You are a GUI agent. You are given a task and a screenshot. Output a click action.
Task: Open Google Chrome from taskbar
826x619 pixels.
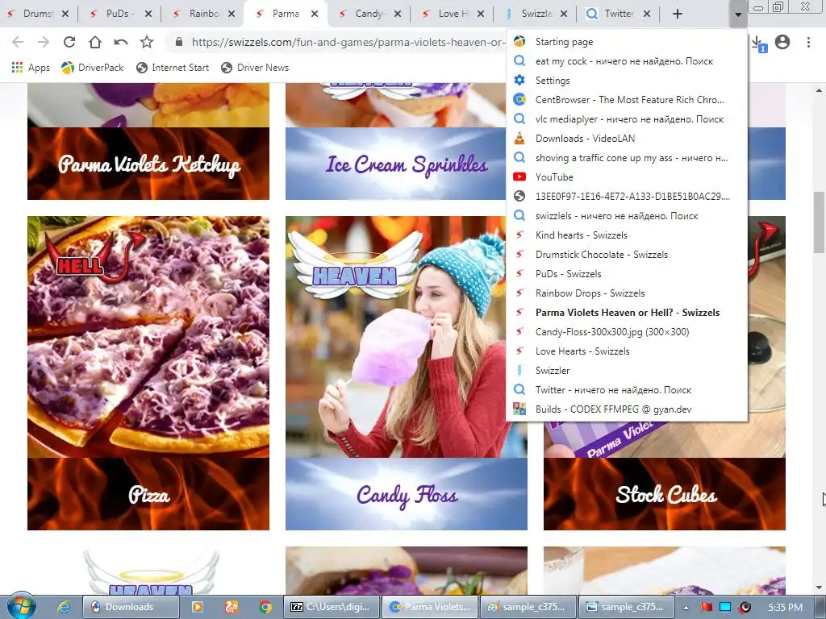[x=265, y=607]
